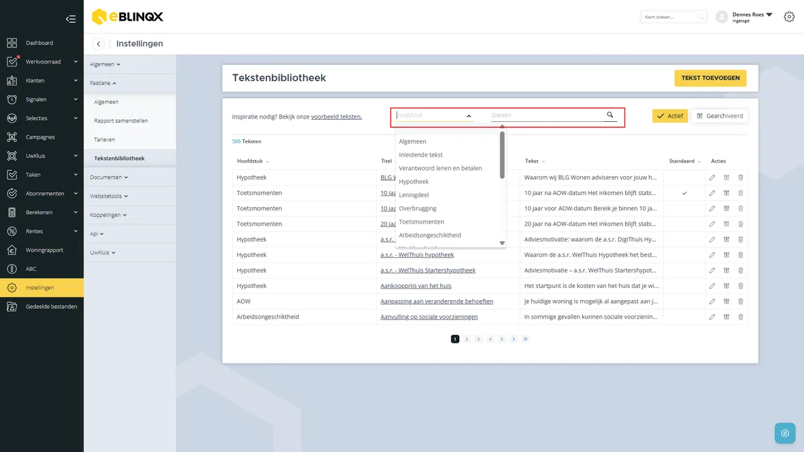This screenshot has width=804, height=452.
Task: Collapse the Fastlane settings section
Action: click(103, 83)
